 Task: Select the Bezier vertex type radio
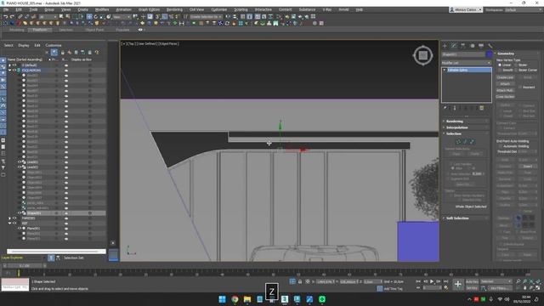pos(516,65)
